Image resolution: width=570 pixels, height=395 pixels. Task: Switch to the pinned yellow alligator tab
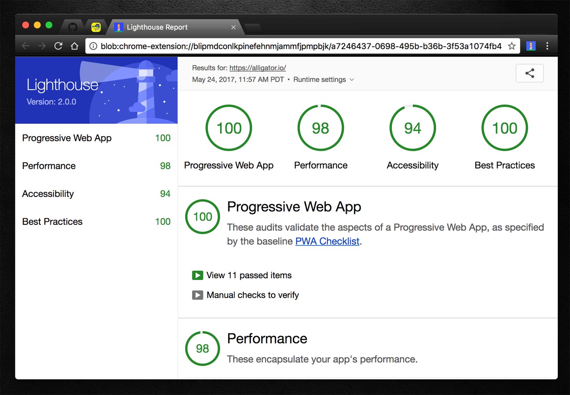tap(96, 27)
